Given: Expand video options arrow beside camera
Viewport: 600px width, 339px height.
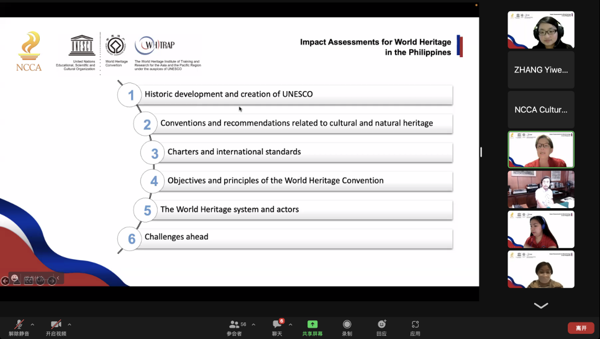Looking at the screenshot, I should pos(70,325).
